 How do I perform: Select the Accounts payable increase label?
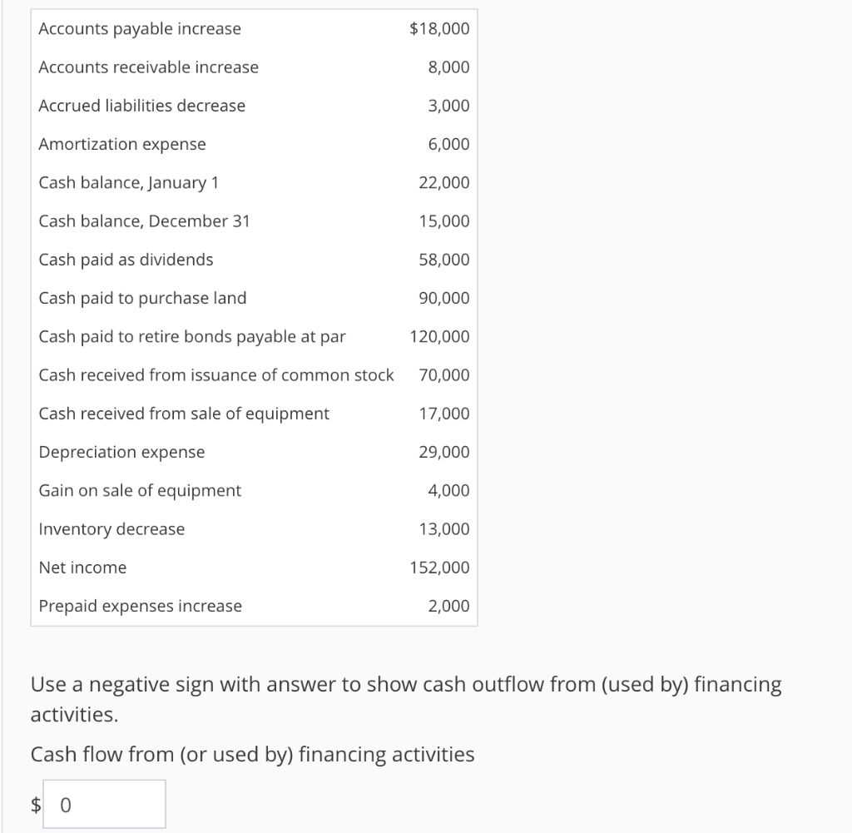click(139, 28)
